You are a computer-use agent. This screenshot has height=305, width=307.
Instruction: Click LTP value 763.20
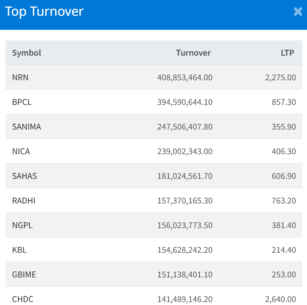(x=284, y=201)
